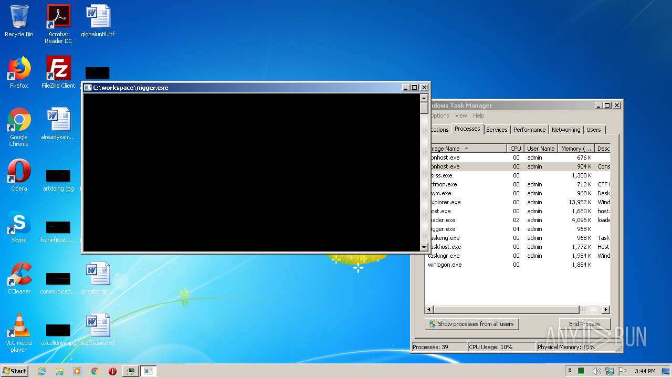
Task: Click the network icon in system tray
Action: tap(609, 371)
